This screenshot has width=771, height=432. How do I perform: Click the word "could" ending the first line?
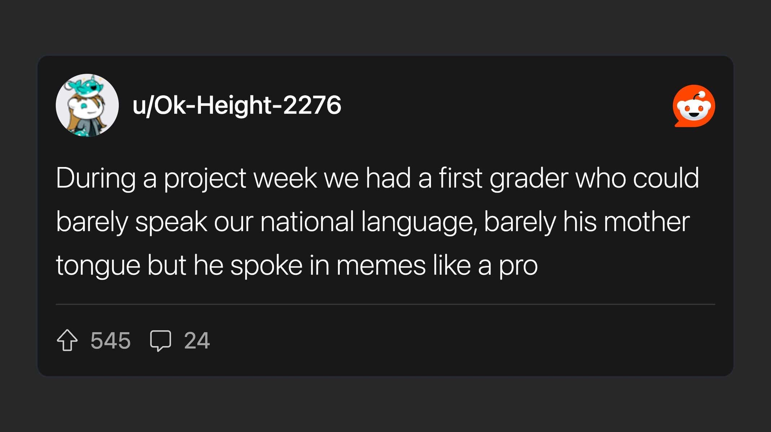[666, 178]
